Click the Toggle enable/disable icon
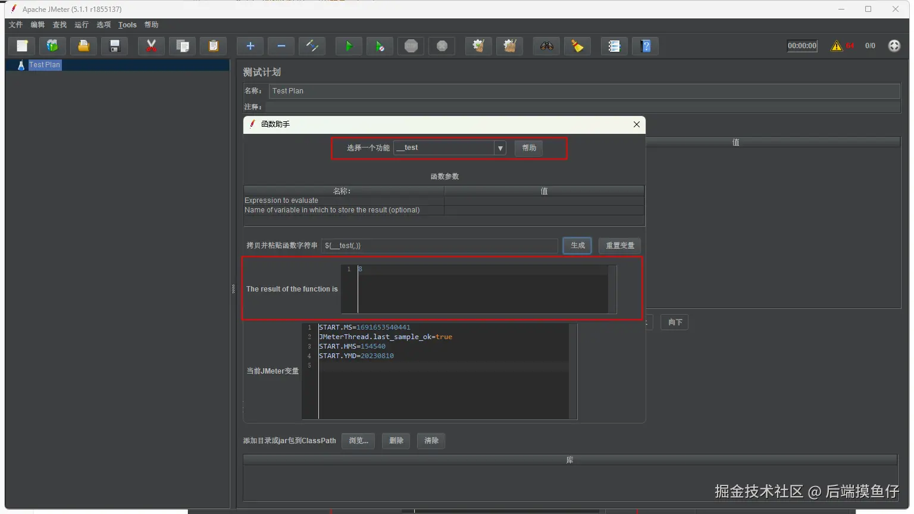This screenshot has width=914, height=514. click(x=312, y=46)
